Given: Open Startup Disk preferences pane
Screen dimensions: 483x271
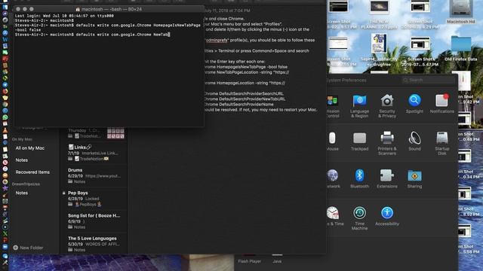Looking at the screenshot, I should tap(441, 143).
